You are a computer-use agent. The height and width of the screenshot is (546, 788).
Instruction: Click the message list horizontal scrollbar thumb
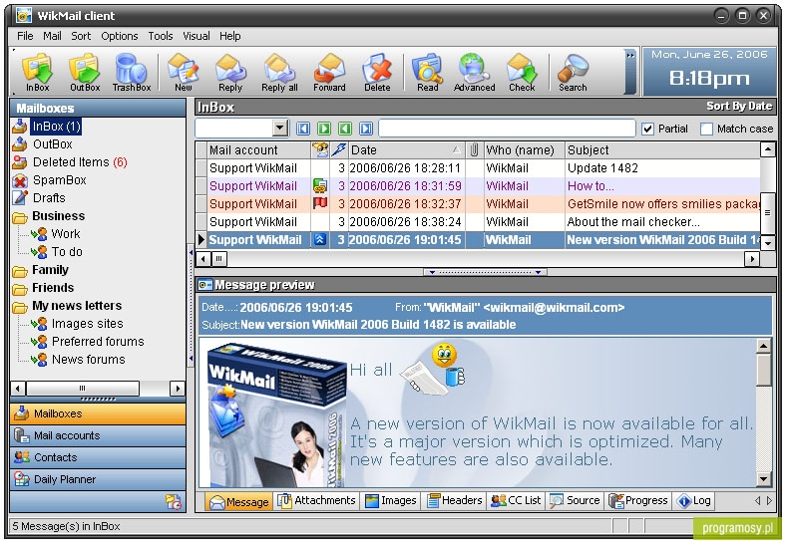(219, 259)
